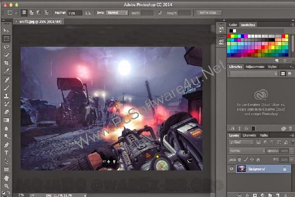Image resolution: width=295 pixels, height=197 pixels.
Task: Open the tool preset picker arrow
Action: point(16,13)
